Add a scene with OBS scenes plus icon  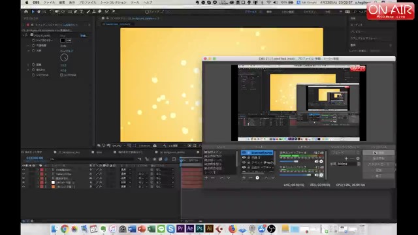[x=206, y=178]
